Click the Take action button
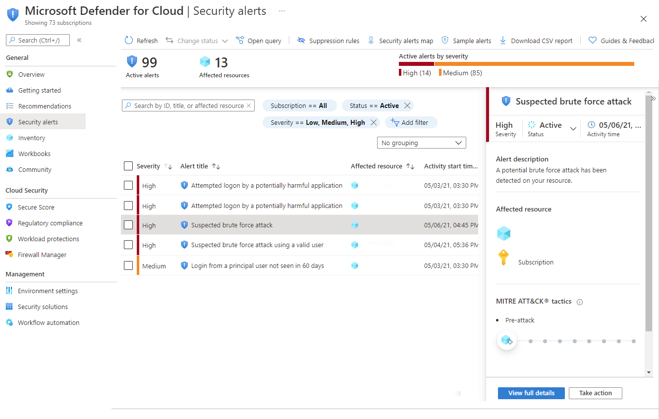659x419 pixels. [x=595, y=393]
